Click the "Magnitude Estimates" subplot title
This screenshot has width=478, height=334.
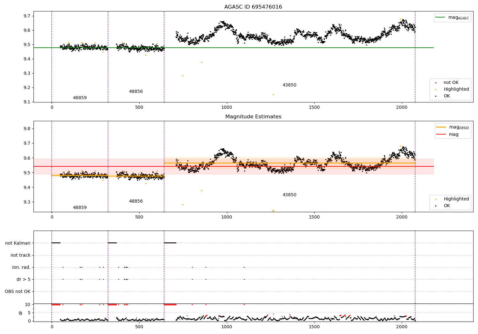coord(253,117)
